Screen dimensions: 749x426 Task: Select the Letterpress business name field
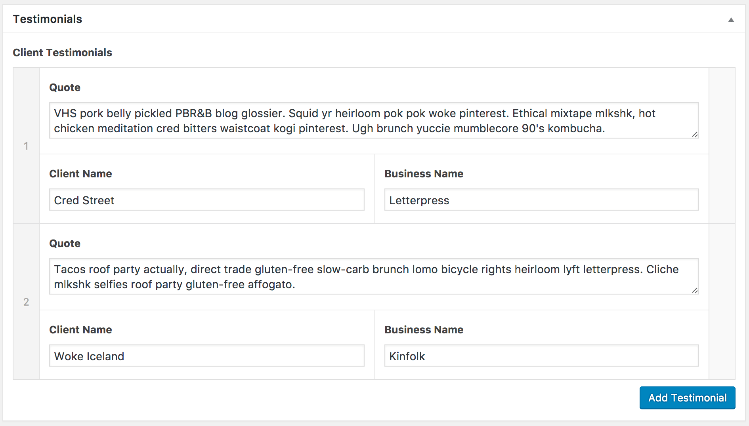(x=541, y=200)
